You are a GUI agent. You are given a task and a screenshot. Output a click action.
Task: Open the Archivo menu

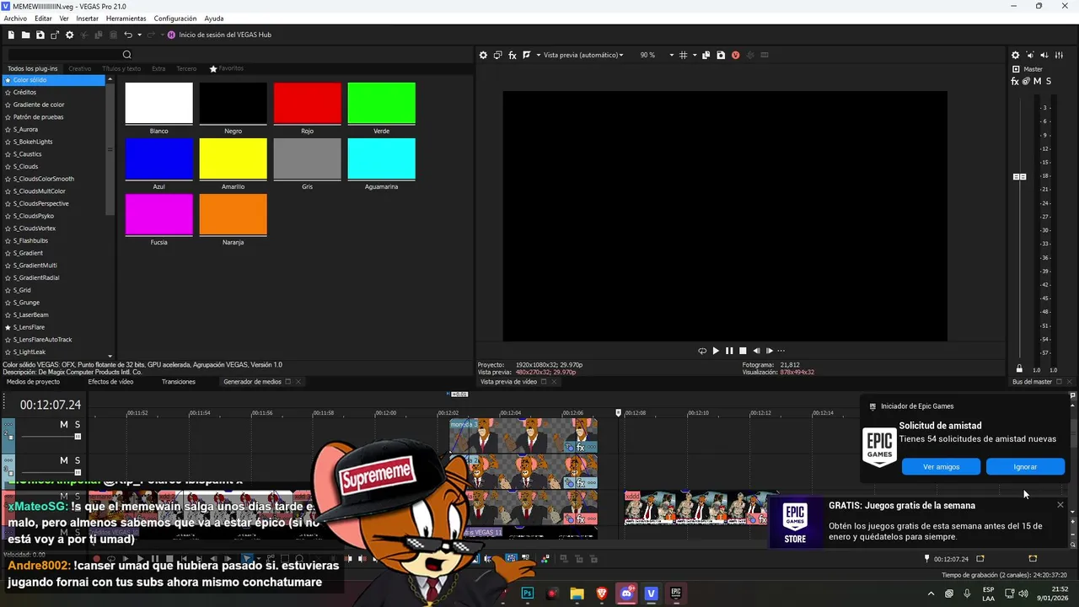coord(15,19)
